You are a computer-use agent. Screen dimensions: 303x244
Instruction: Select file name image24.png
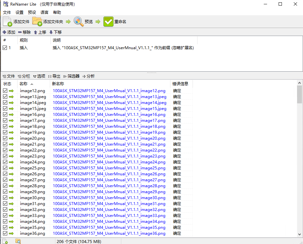pos(32,162)
